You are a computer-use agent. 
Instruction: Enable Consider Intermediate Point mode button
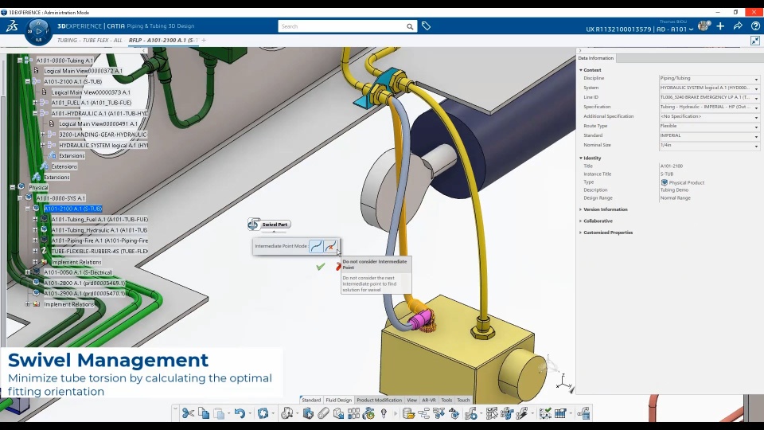[316, 246]
